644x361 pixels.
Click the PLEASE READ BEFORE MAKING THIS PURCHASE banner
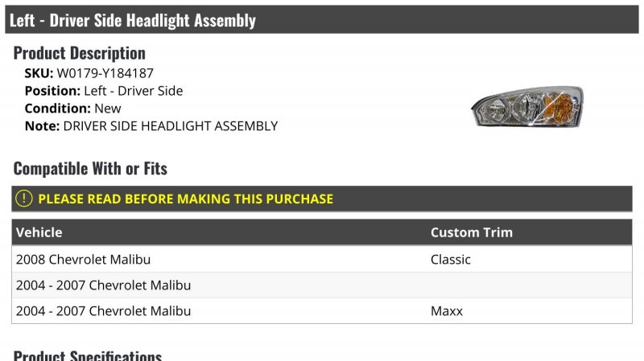(185, 199)
